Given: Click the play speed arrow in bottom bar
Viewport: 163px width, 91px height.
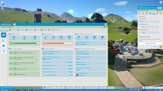Looking at the screenshot, I should (x=156, y=90).
